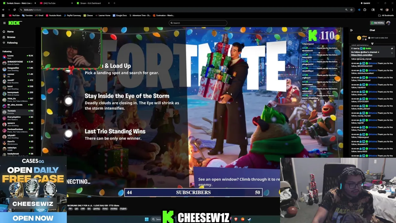Open billybill1 channel in Following list
Image resolution: width=396 pixels, height=223 pixels.
click(18, 137)
